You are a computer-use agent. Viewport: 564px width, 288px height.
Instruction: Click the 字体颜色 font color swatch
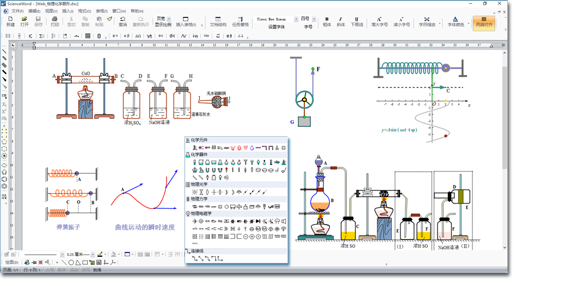pyautogui.click(x=455, y=21)
